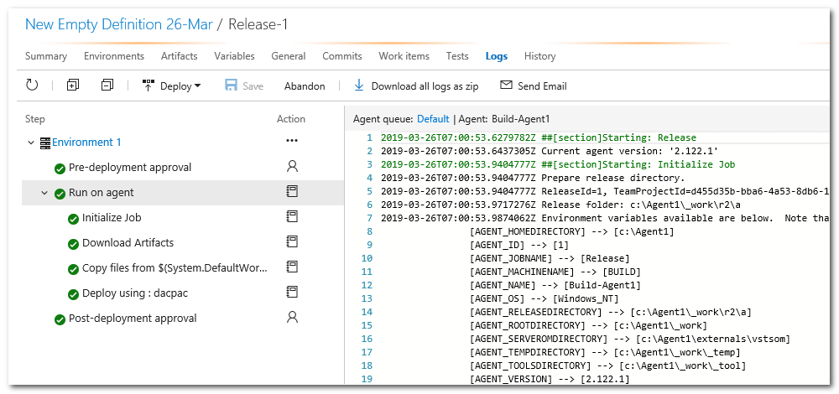Click the expand all steps icon
Image resolution: width=839 pixels, height=394 pixels.
[x=73, y=85]
